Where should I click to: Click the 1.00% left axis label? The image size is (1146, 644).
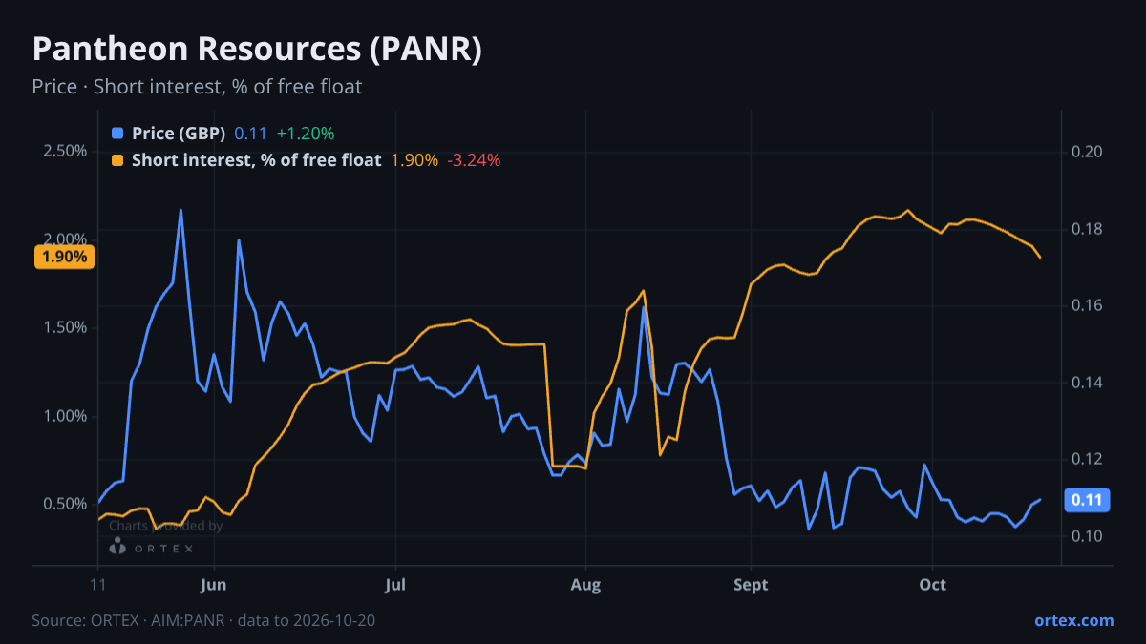(x=65, y=416)
